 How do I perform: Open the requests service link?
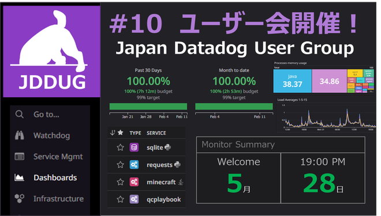[159, 165]
